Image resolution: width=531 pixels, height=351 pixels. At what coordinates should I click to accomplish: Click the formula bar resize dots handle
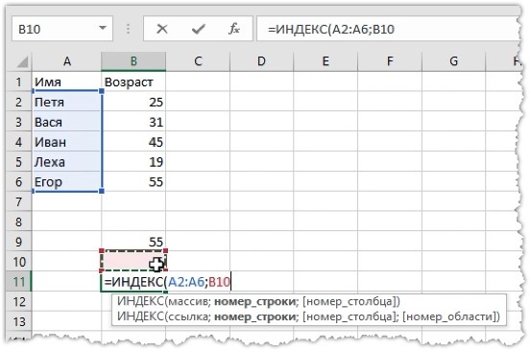coord(128,29)
